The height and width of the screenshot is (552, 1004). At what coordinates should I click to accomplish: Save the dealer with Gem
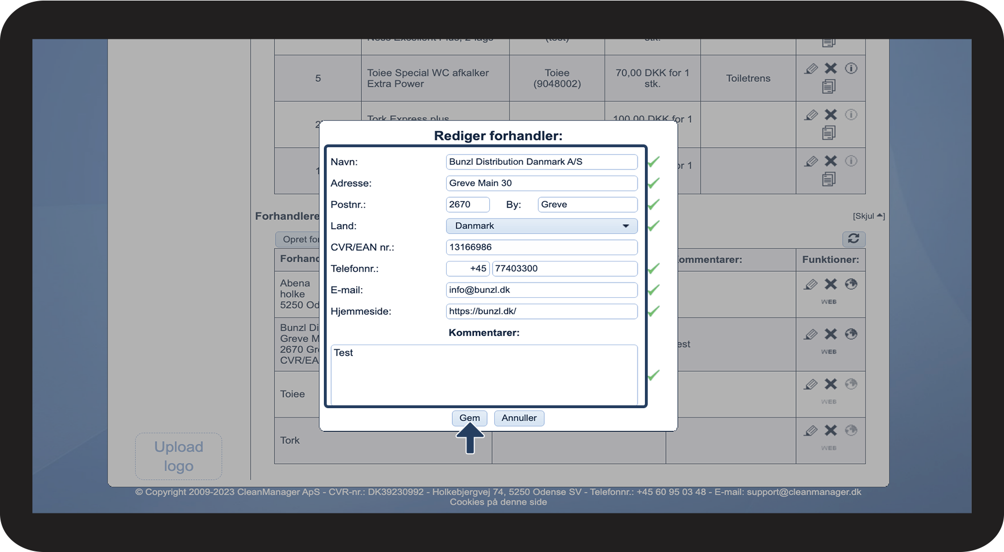(x=469, y=418)
